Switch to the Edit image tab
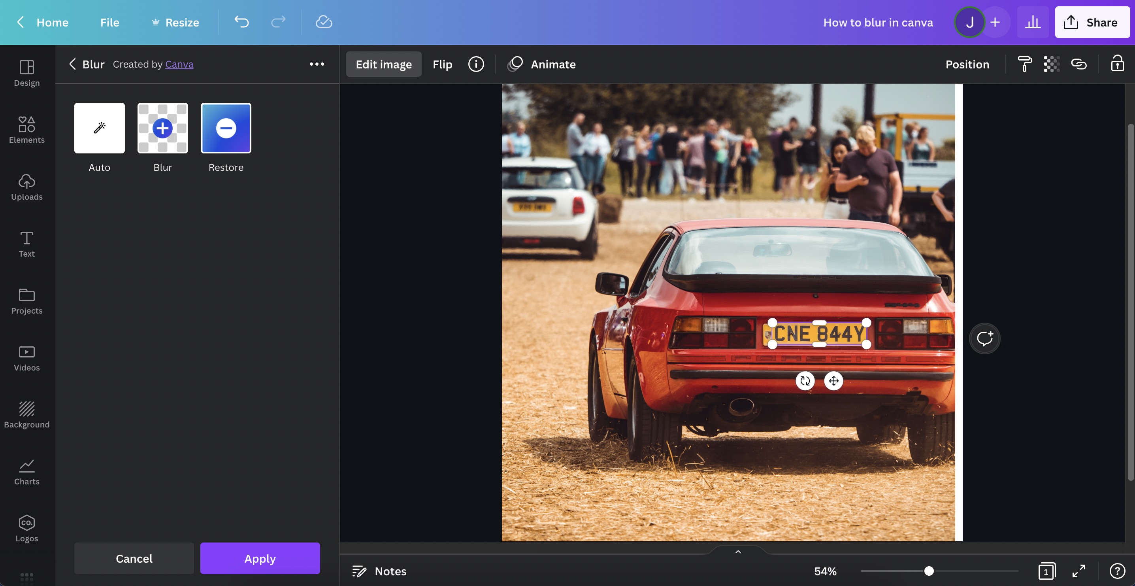The image size is (1135, 586). tap(383, 64)
